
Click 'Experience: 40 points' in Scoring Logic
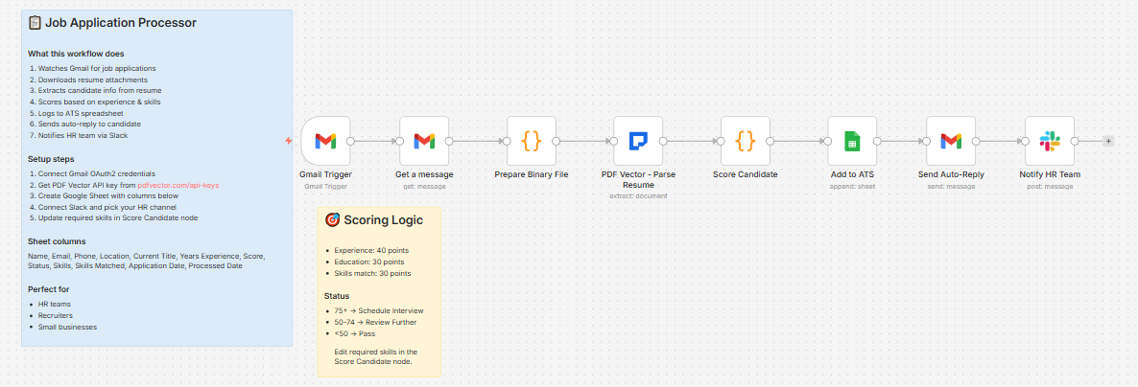pos(372,251)
